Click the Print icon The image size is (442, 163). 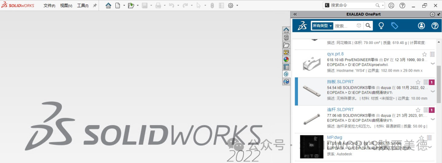(x=158, y=5)
